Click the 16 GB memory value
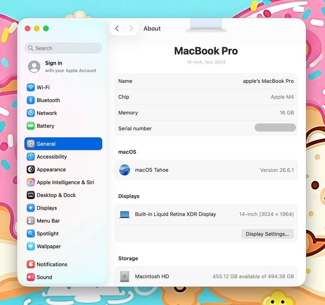 pyautogui.click(x=287, y=113)
